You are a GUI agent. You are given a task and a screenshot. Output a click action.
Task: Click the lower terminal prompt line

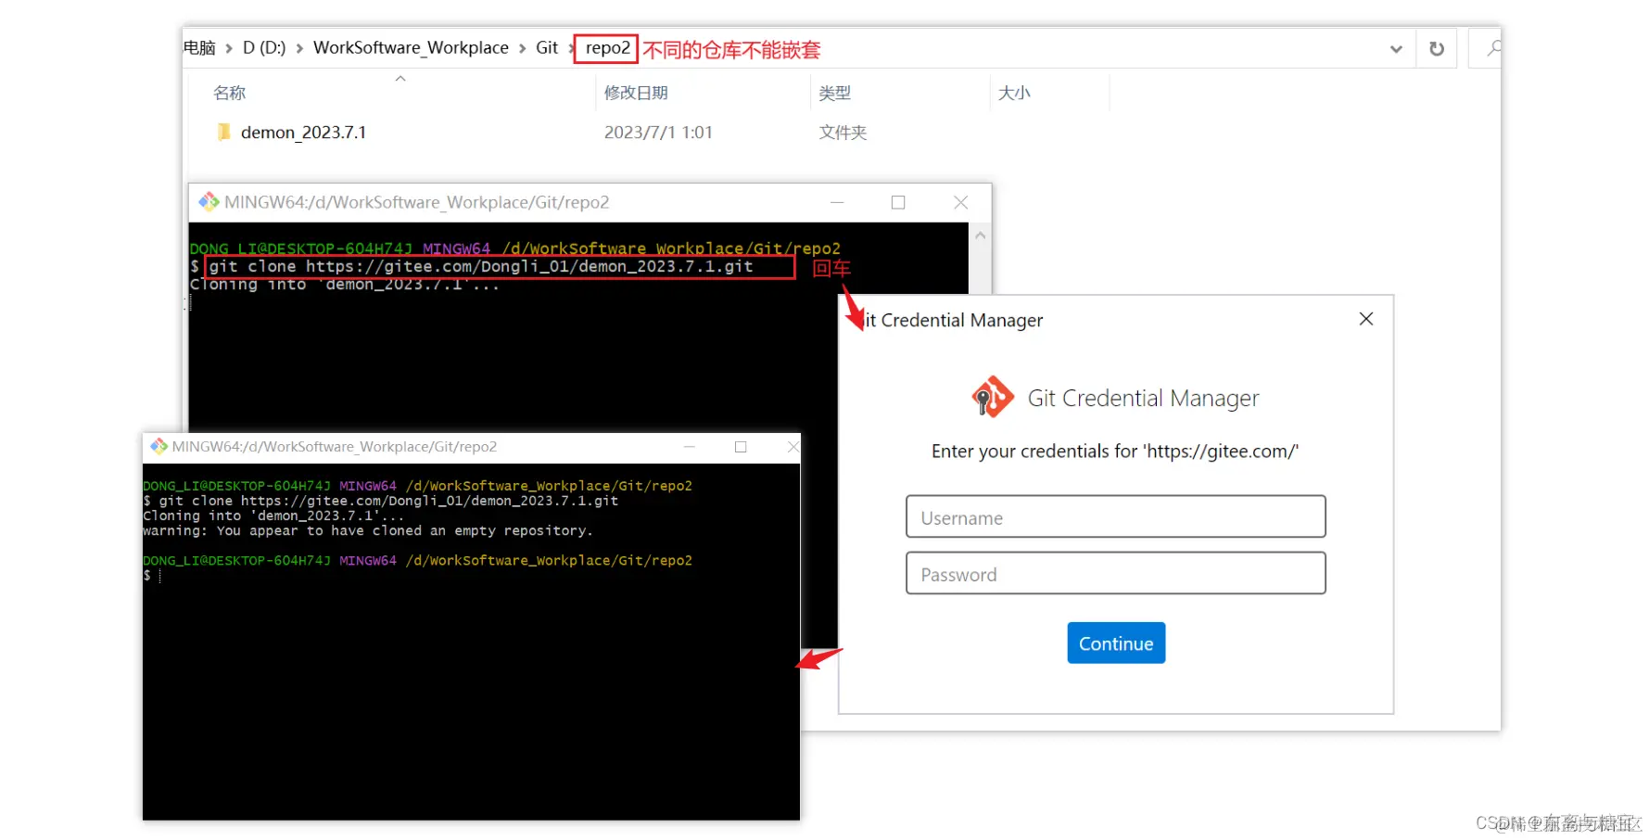(153, 576)
